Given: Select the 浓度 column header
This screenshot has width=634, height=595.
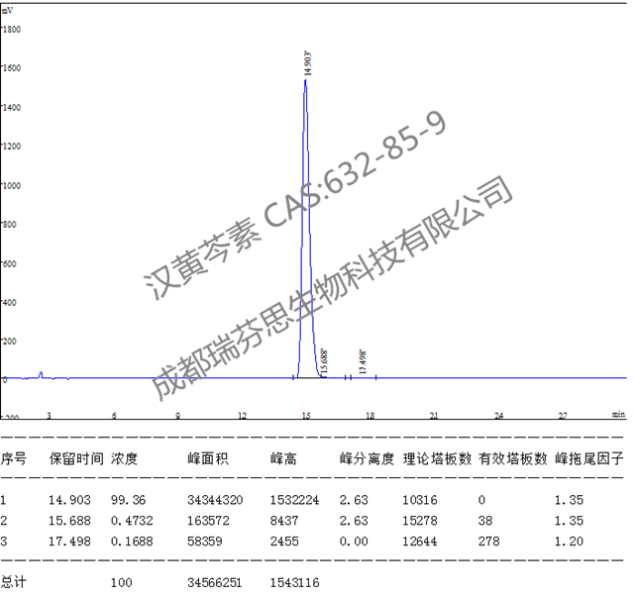Looking at the screenshot, I should pos(125,459).
